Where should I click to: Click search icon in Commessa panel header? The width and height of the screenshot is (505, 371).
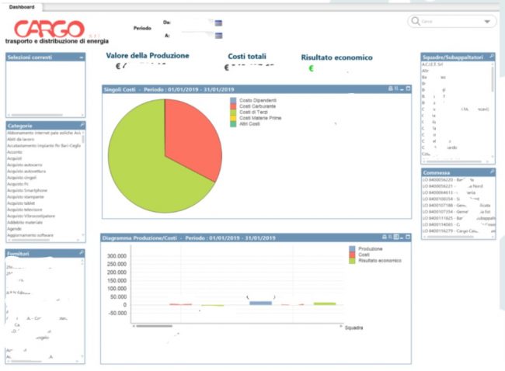tap(492, 172)
